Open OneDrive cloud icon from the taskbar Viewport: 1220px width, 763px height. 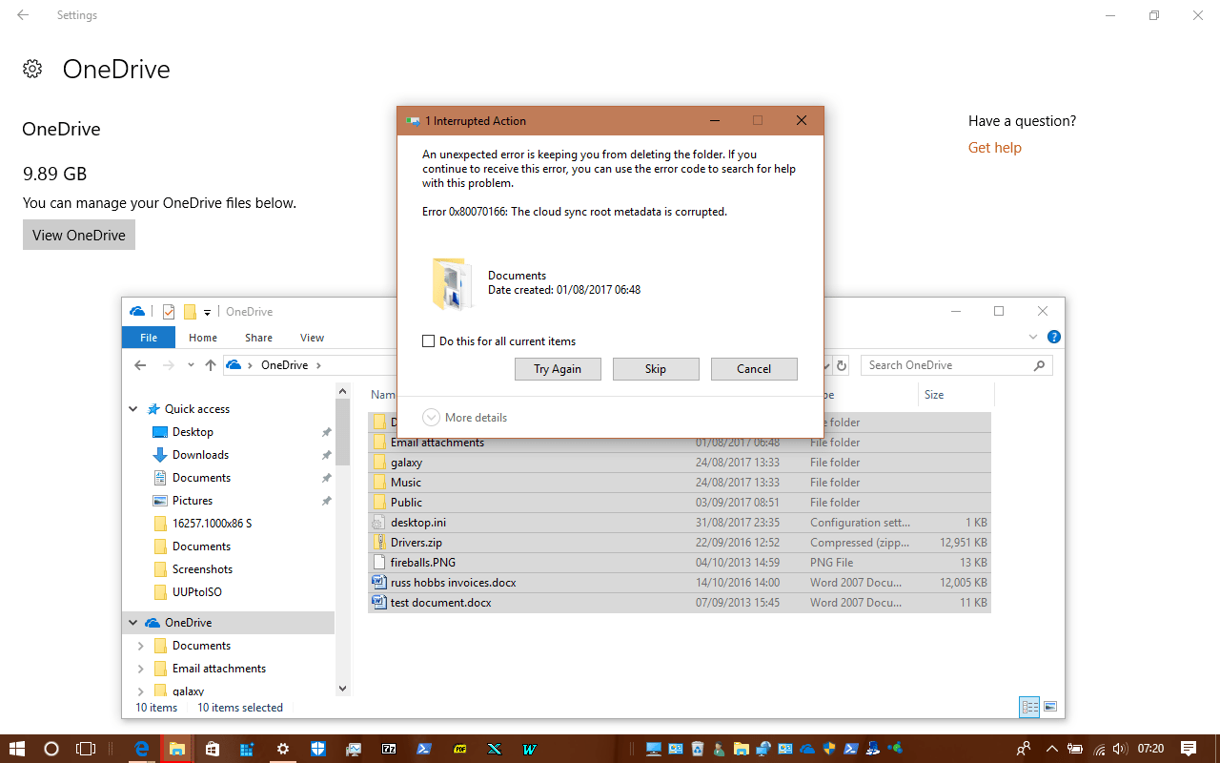(x=805, y=749)
